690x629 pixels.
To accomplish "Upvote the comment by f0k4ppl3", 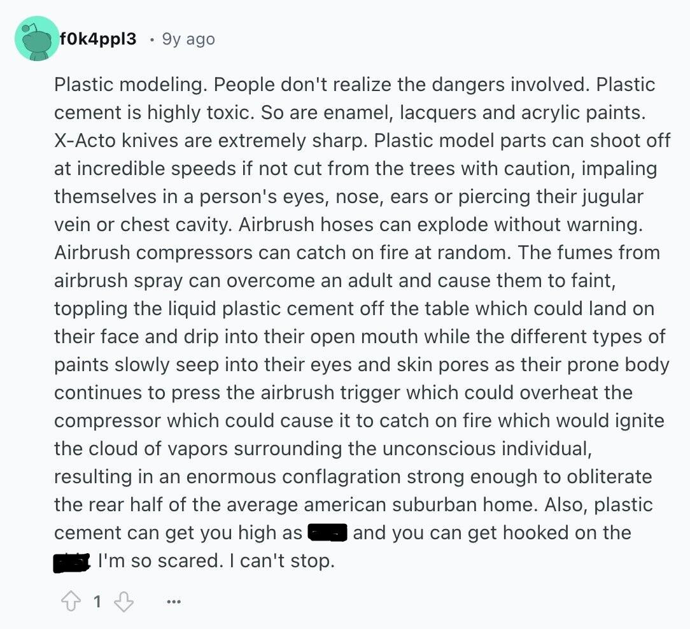I will pos(71,601).
